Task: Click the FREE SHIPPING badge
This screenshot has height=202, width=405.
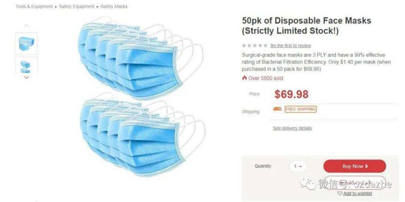Action: [x=301, y=109]
